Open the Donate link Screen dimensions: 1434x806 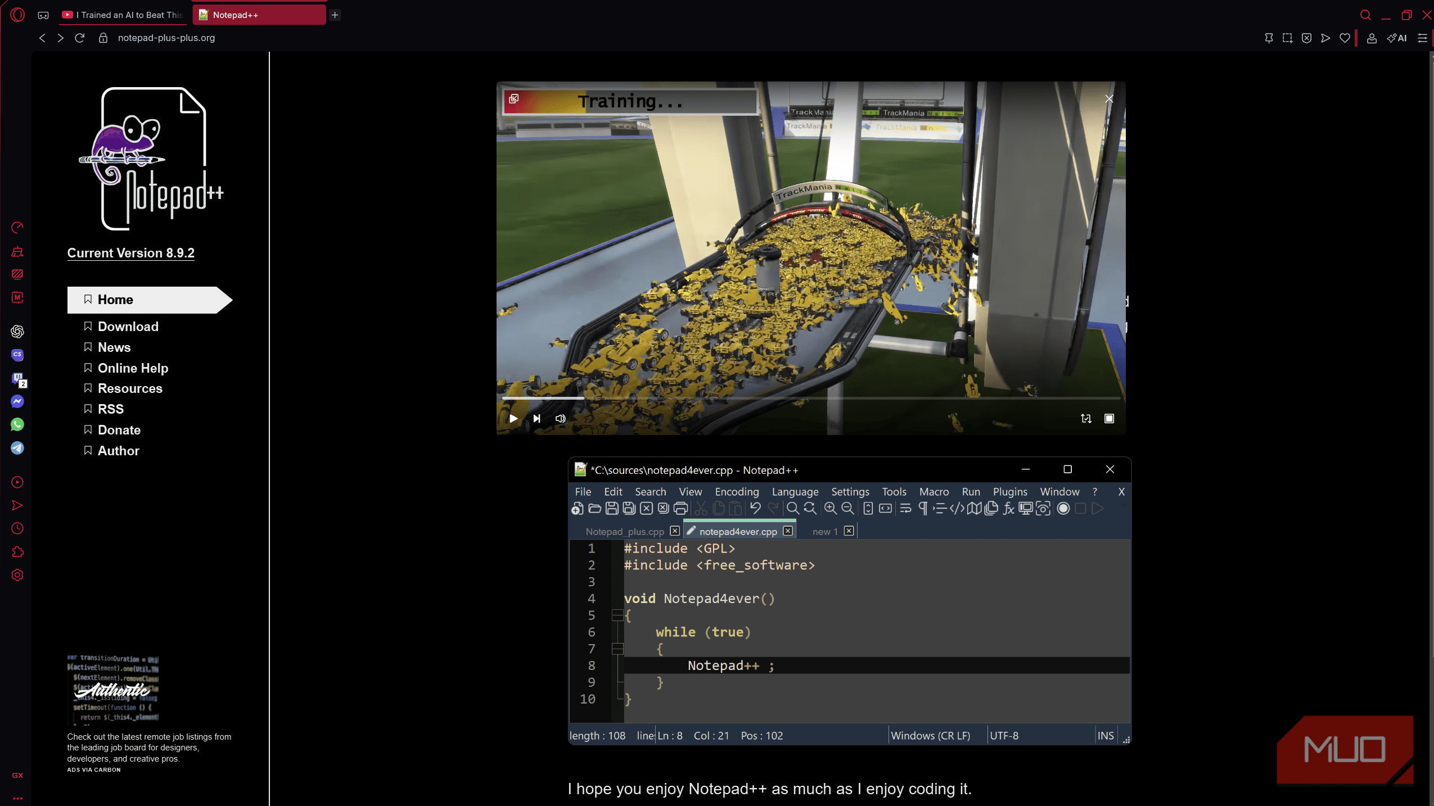119,430
